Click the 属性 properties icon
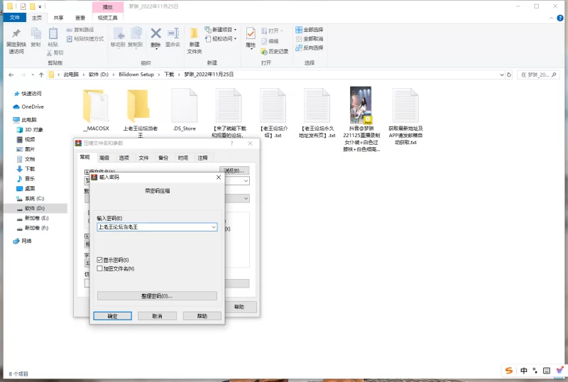This screenshot has height=382, width=568. 251,33
